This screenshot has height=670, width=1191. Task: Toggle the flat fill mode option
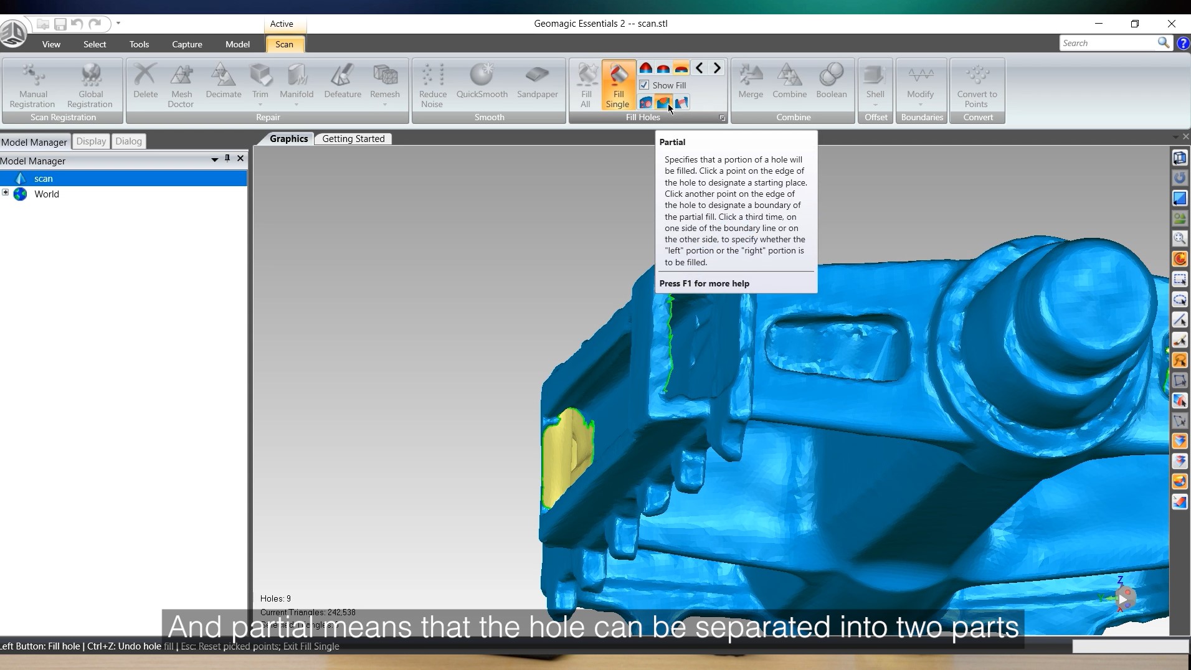click(681, 68)
